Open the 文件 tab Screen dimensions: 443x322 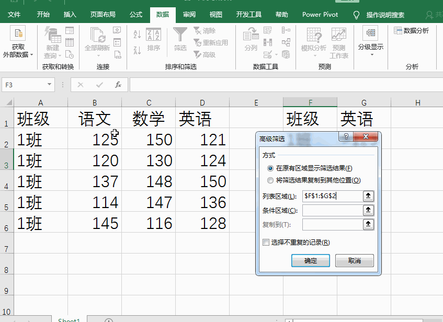pyautogui.click(x=14, y=15)
